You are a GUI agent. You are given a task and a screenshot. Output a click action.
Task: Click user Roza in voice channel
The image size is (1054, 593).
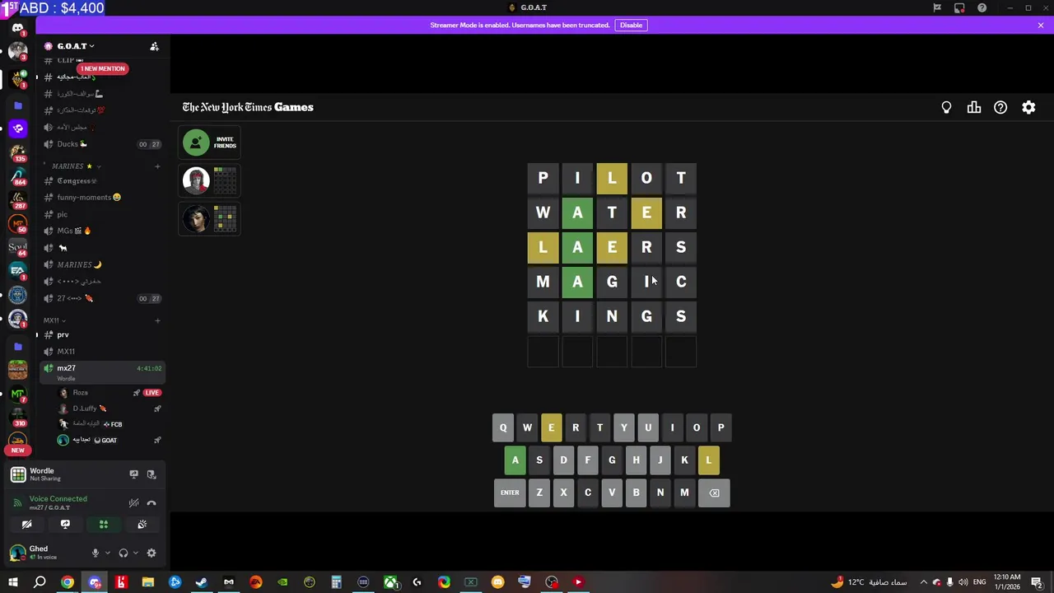(80, 393)
